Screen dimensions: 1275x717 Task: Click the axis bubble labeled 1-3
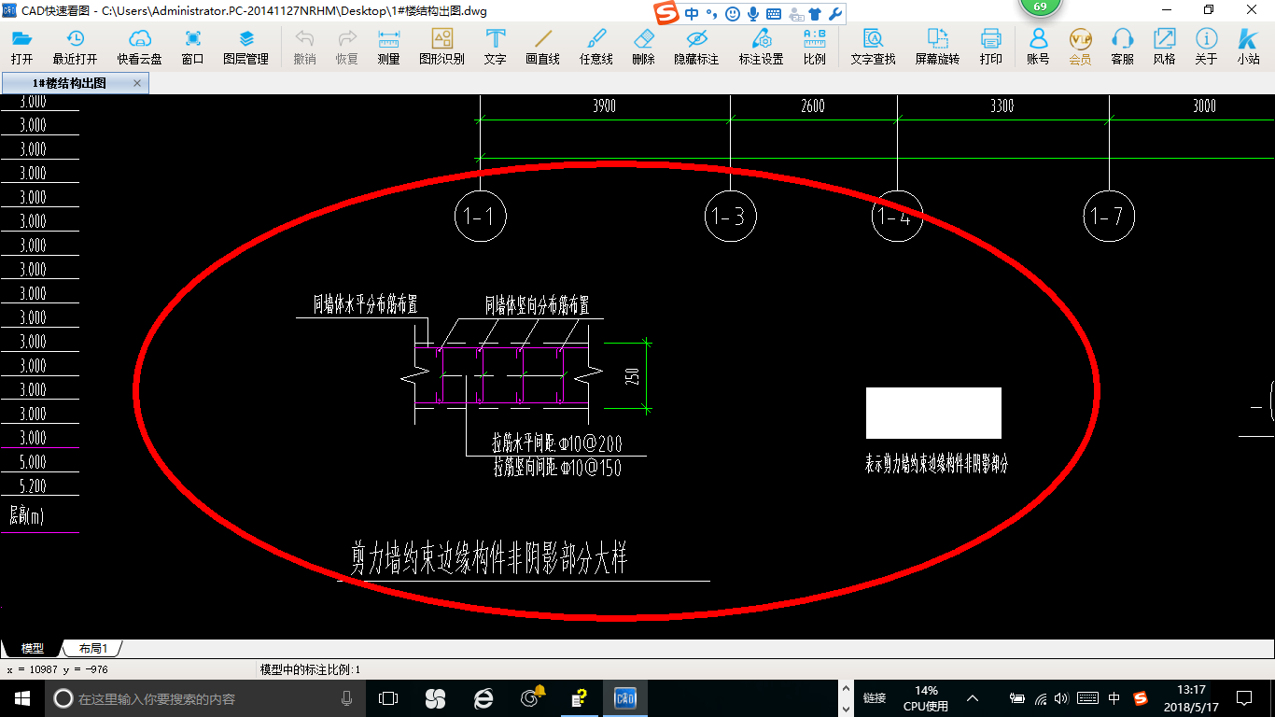coord(730,216)
